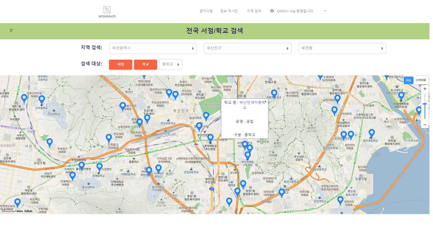Zoom in using the map plus button

(425, 89)
